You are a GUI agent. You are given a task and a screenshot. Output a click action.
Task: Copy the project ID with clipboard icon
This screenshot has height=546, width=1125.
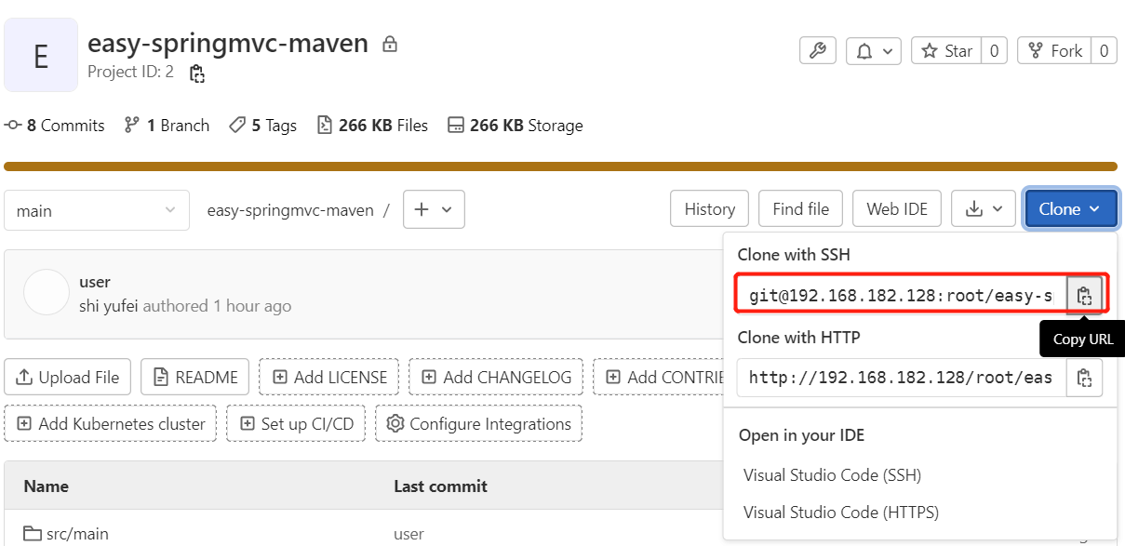pos(196,73)
